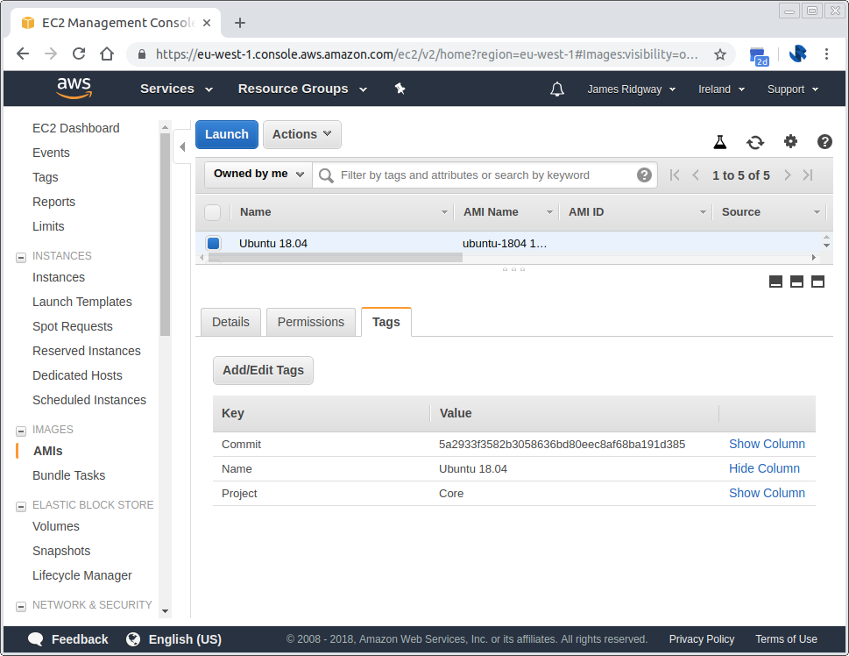This screenshot has height=656, width=849.
Task: Refresh the AMI list
Action: (x=755, y=142)
